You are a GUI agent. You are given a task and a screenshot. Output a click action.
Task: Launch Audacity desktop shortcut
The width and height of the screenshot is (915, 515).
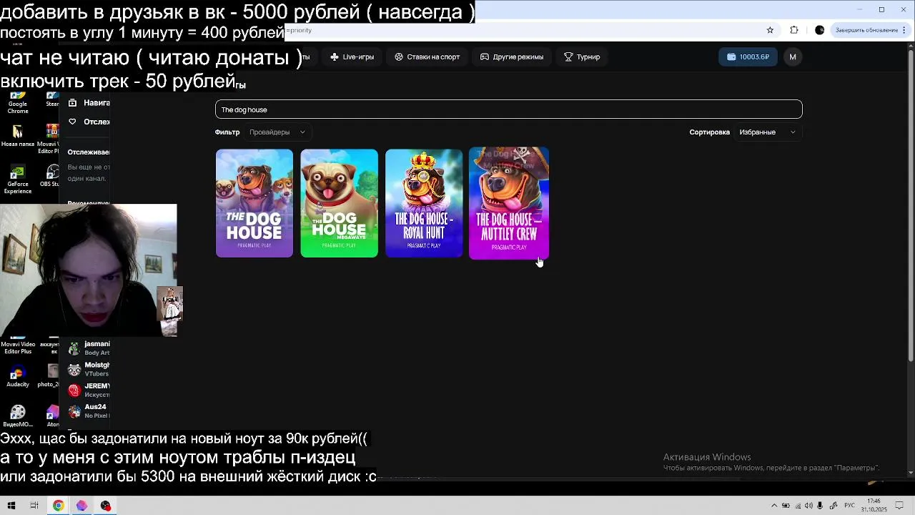[x=18, y=378]
